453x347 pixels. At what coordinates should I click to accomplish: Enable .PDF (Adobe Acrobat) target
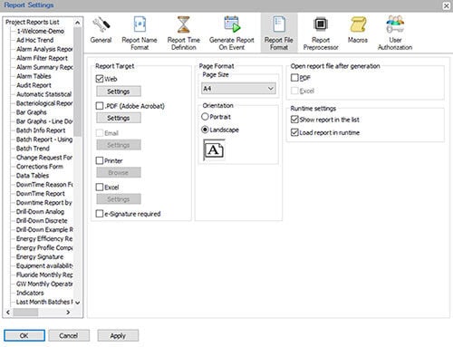click(x=100, y=106)
